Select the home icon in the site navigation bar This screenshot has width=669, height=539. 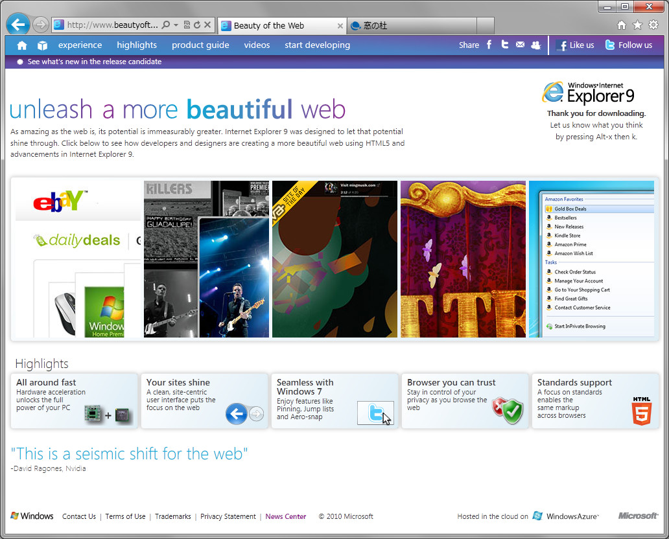click(x=22, y=45)
